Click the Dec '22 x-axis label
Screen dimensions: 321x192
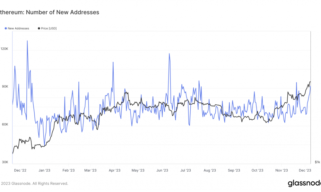(20, 170)
